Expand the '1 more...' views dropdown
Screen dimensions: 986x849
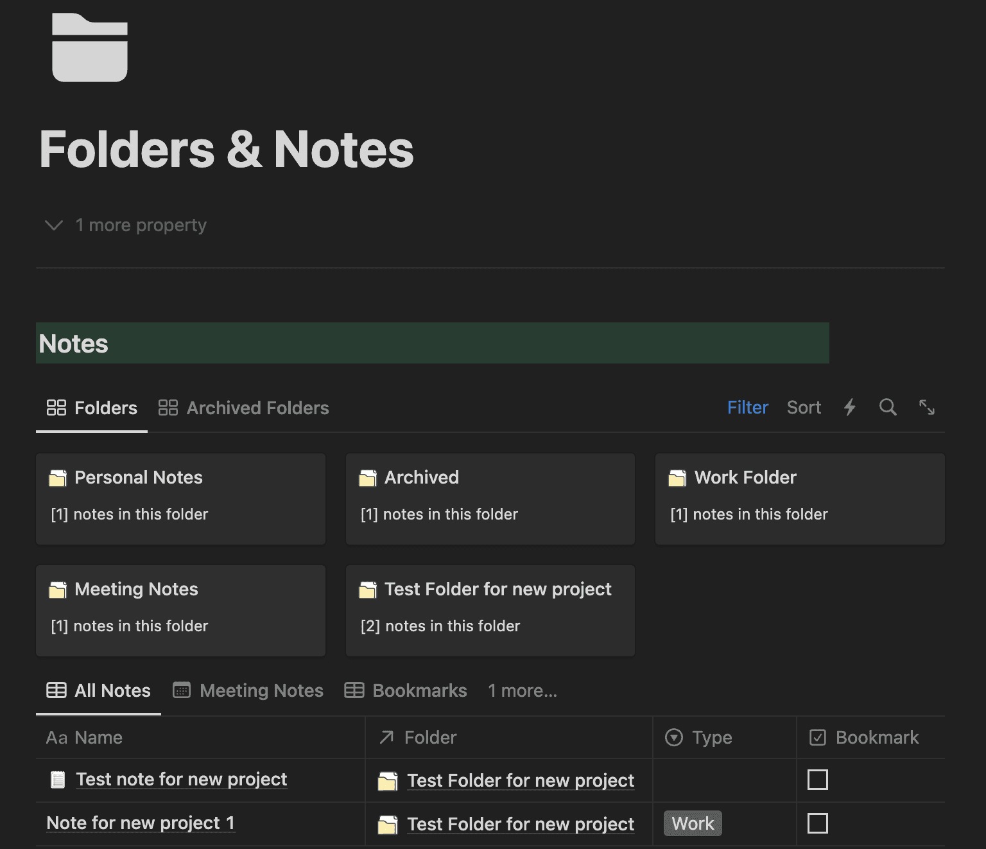point(523,690)
